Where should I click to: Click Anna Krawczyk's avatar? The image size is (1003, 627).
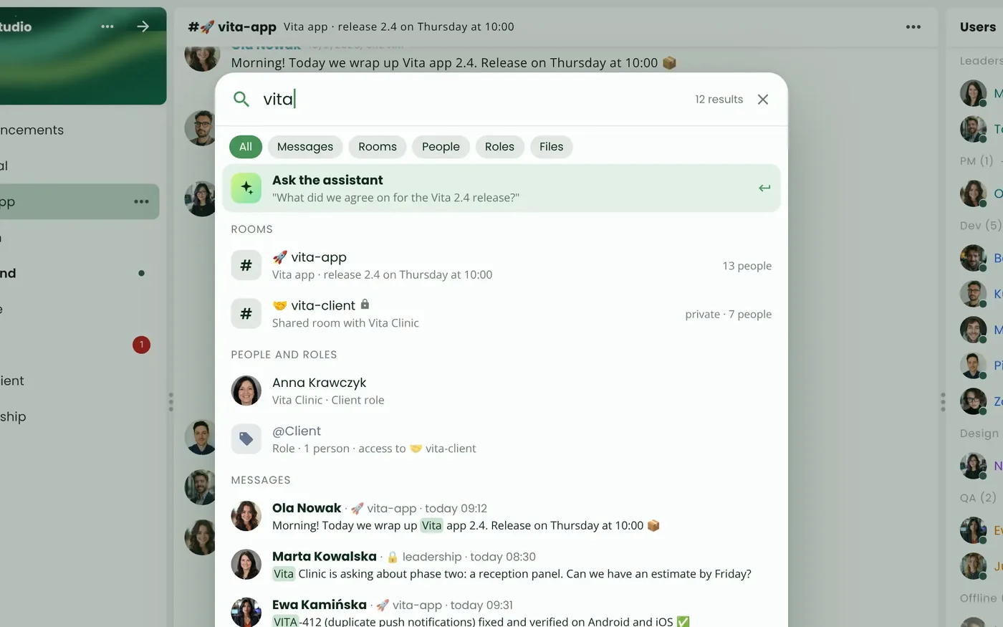pyautogui.click(x=246, y=391)
